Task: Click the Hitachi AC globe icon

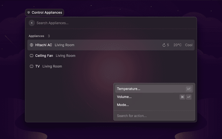Action: (32, 45)
